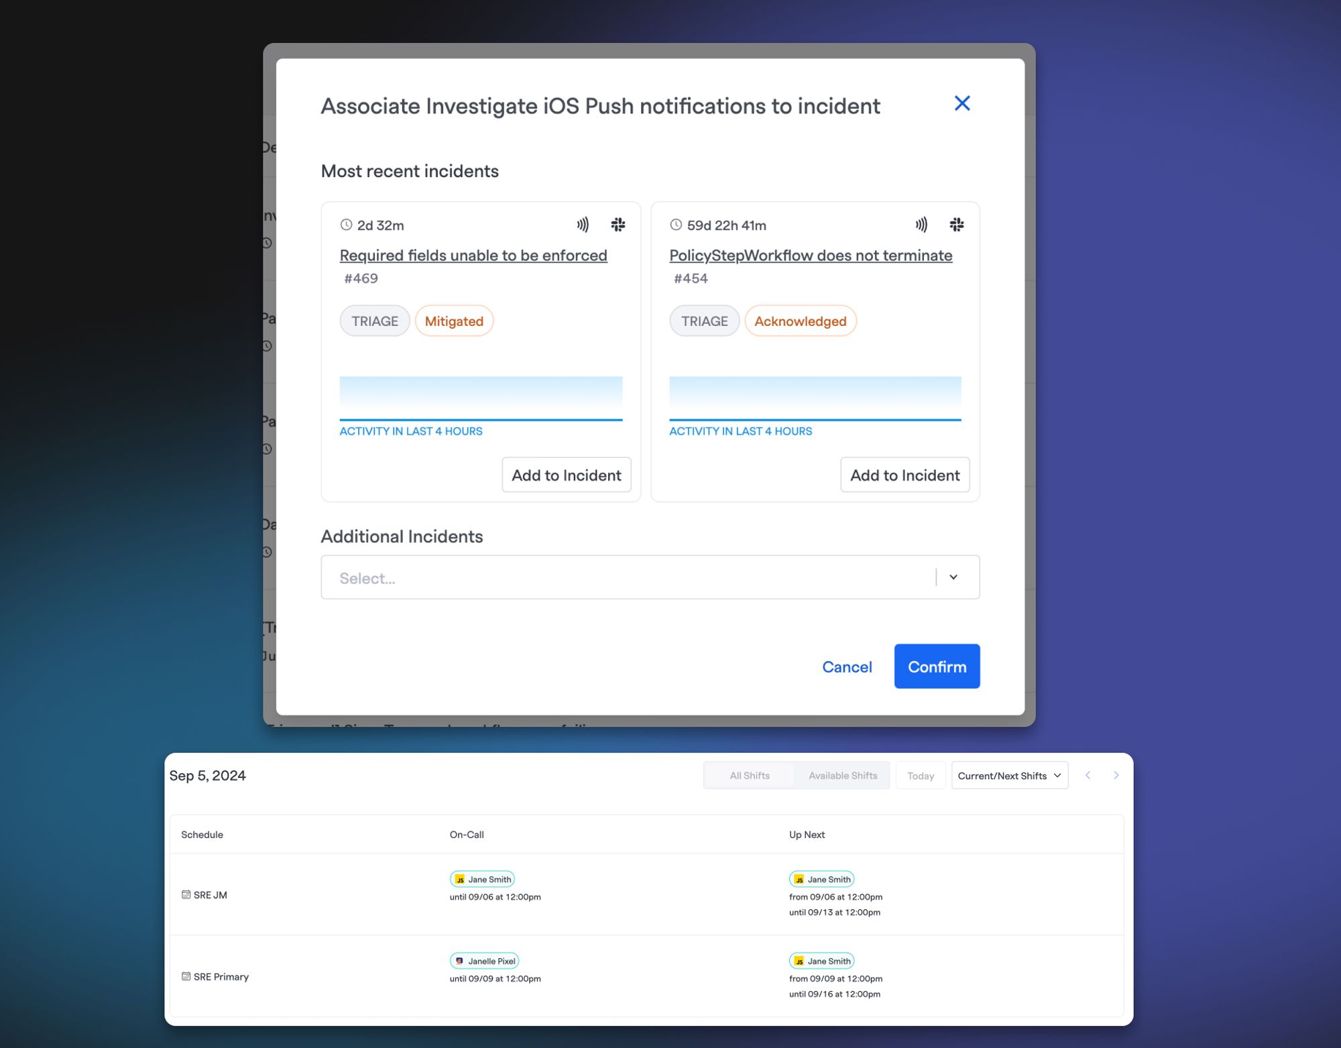Add to Incident for incident #454

point(905,475)
